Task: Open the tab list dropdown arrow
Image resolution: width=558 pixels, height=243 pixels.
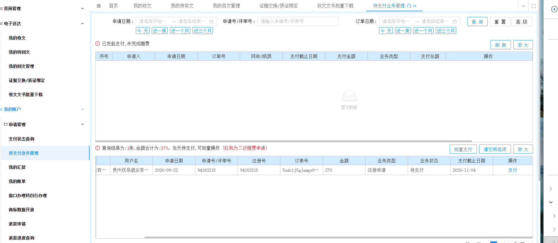Action: pyautogui.click(x=523, y=6)
